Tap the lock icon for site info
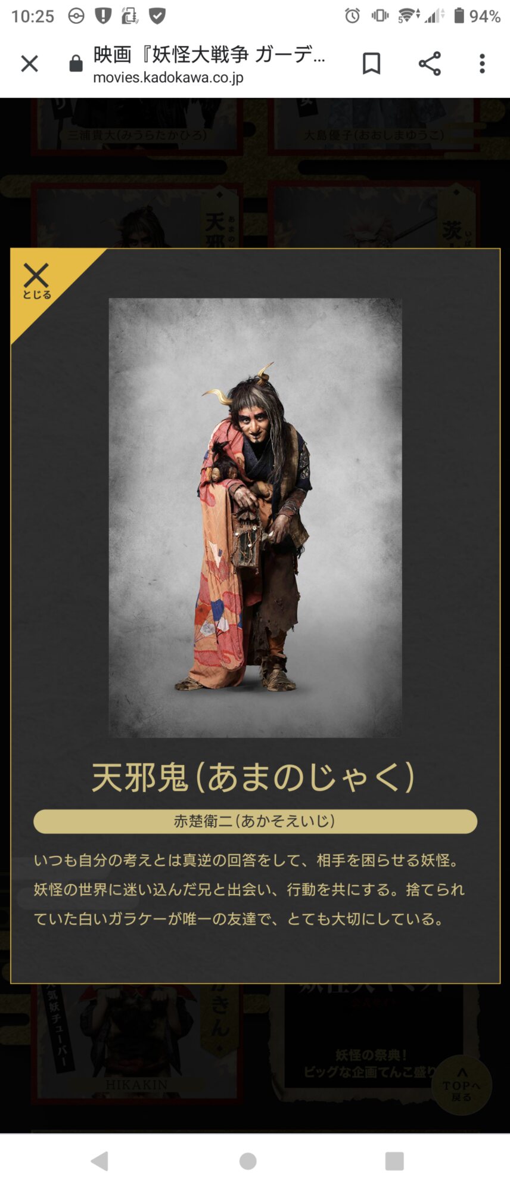The height and width of the screenshot is (1192, 510). point(76,63)
